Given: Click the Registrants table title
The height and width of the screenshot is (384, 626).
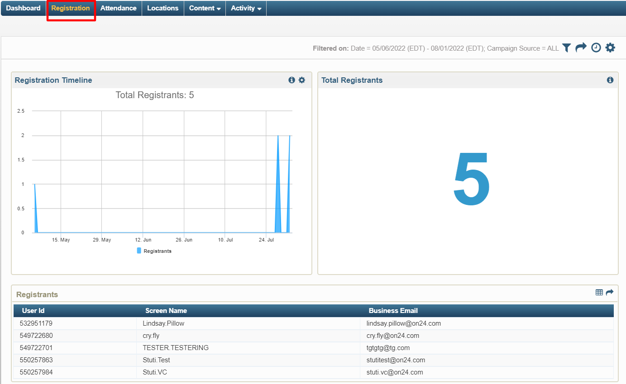Looking at the screenshot, I should pos(37,294).
